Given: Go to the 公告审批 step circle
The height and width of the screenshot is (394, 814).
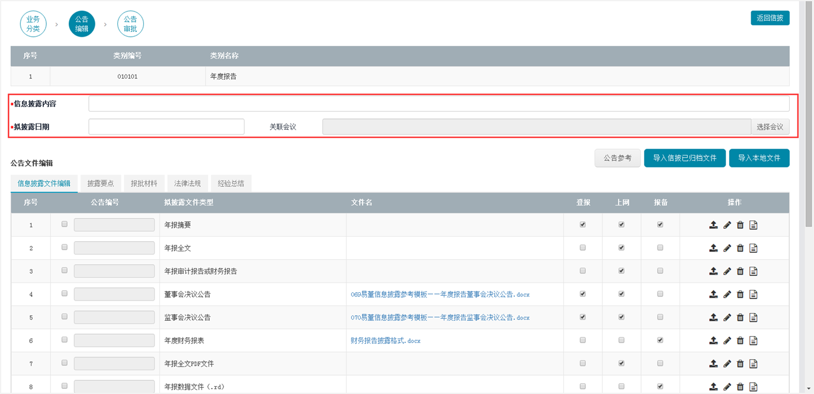Looking at the screenshot, I should point(130,24).
